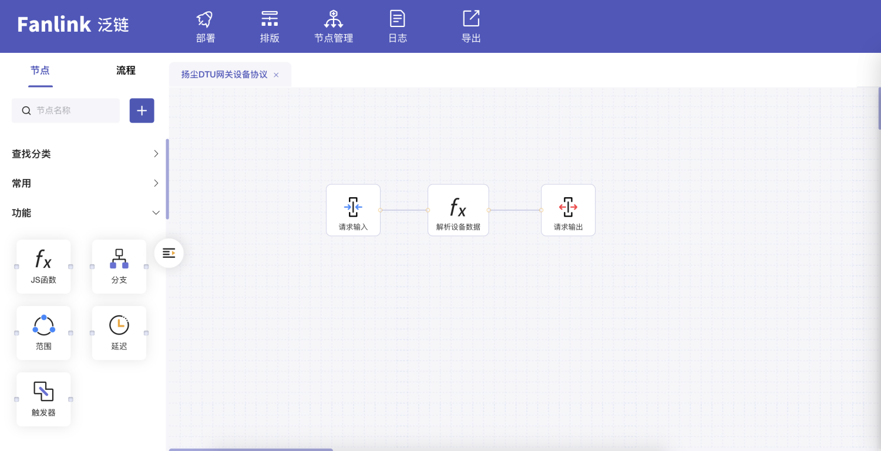
Task: Select the 解析设备数据 node on canvas
Action: (x=458, y=210)
